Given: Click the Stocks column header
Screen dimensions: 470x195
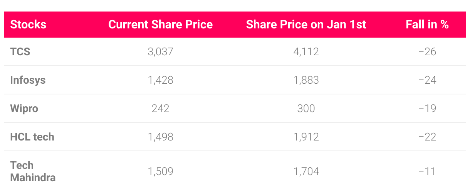Looking at the screenshot, I should coord(28,25).
